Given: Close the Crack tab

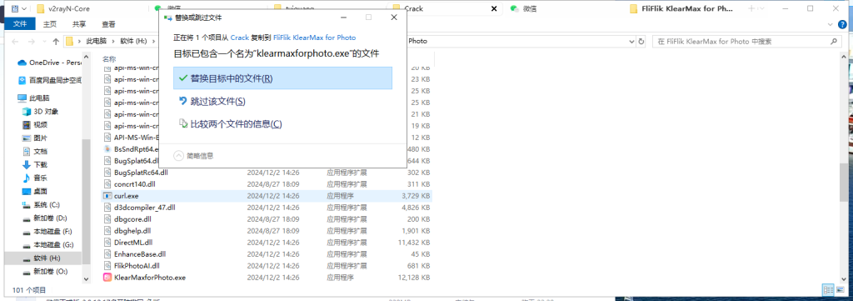Looking at the screenshot, I should (494, 8).
